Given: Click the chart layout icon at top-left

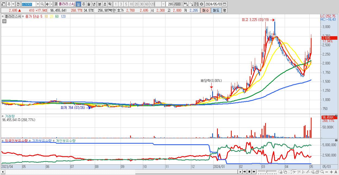Looking at the screenshot, I should pos(4,4).
